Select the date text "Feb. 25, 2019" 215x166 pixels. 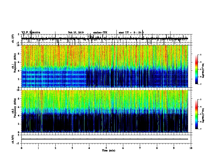coord(76,33)
